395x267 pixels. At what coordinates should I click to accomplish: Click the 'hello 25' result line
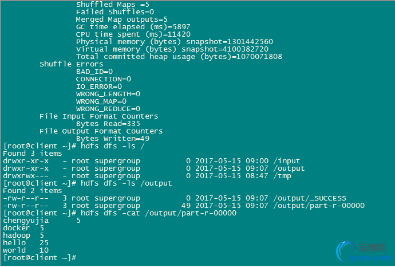(26, 243)
